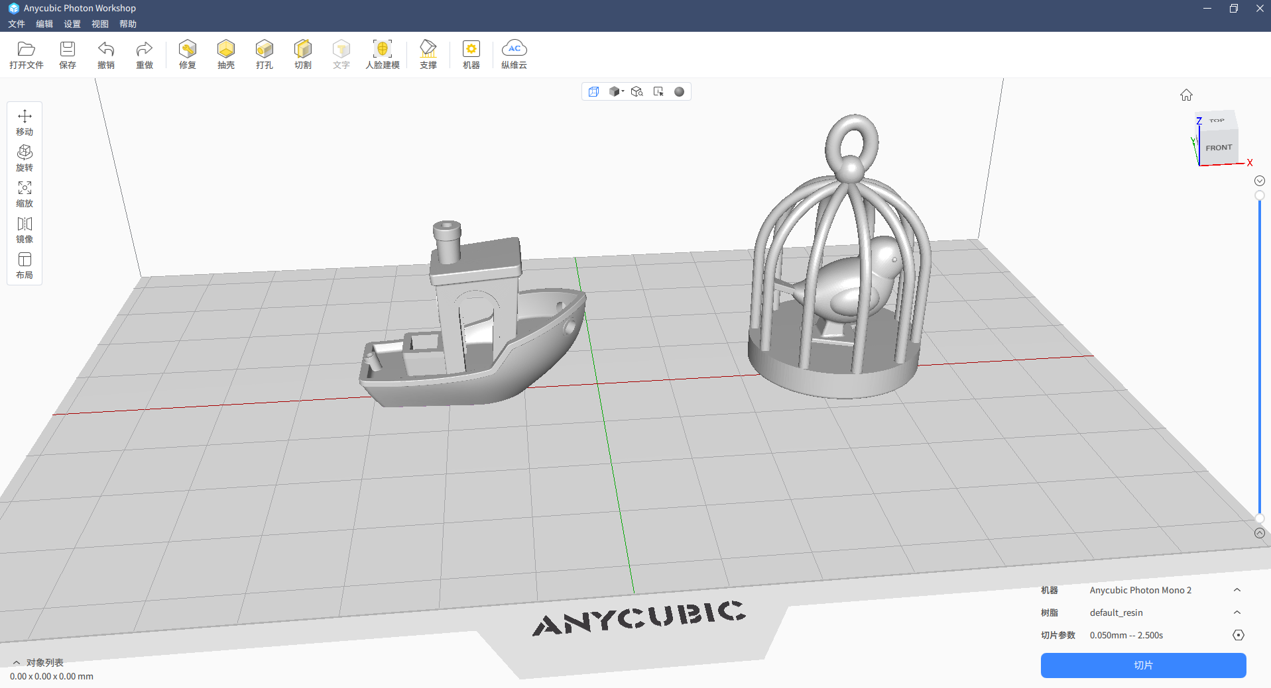1271x688 pixels.
Task: Redo with the 重做 icon
Action: click(145, 54)
